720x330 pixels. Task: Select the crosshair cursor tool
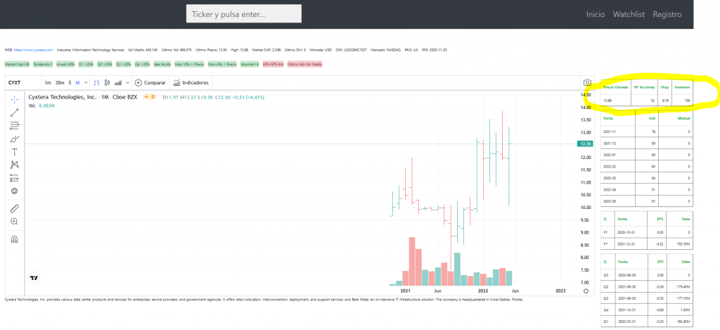click(x=15, y=99)
